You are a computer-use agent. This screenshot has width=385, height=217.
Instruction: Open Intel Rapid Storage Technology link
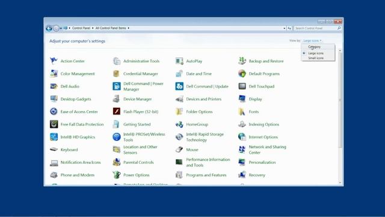coord(205,137)
